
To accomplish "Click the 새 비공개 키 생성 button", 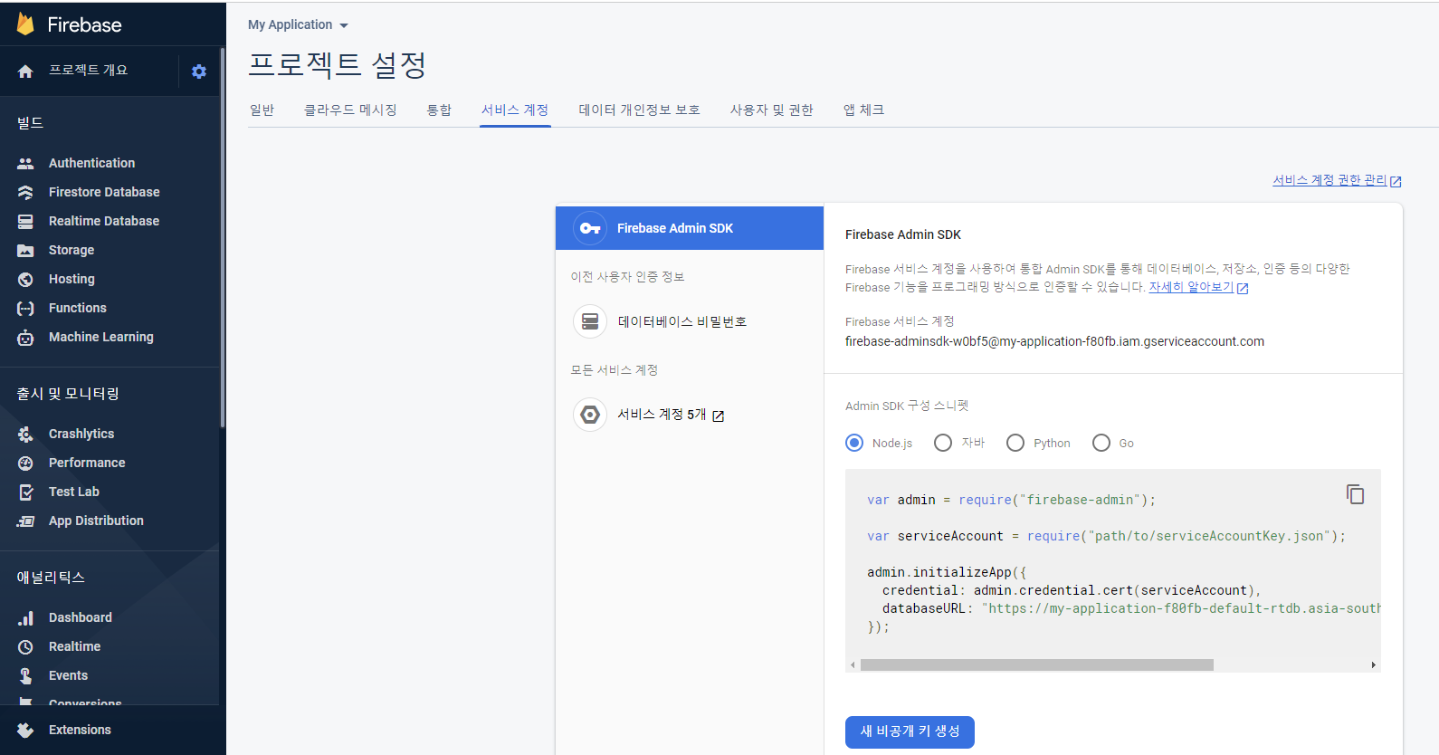I will pos(910,731).
